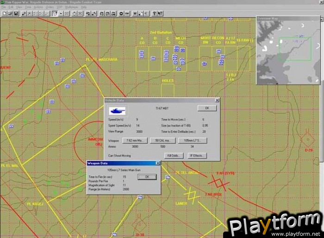Image resolution: width=324 pixels, height=238 pixels.
Task: Click the Open file toolbar icon
Action: pos(10,13)
